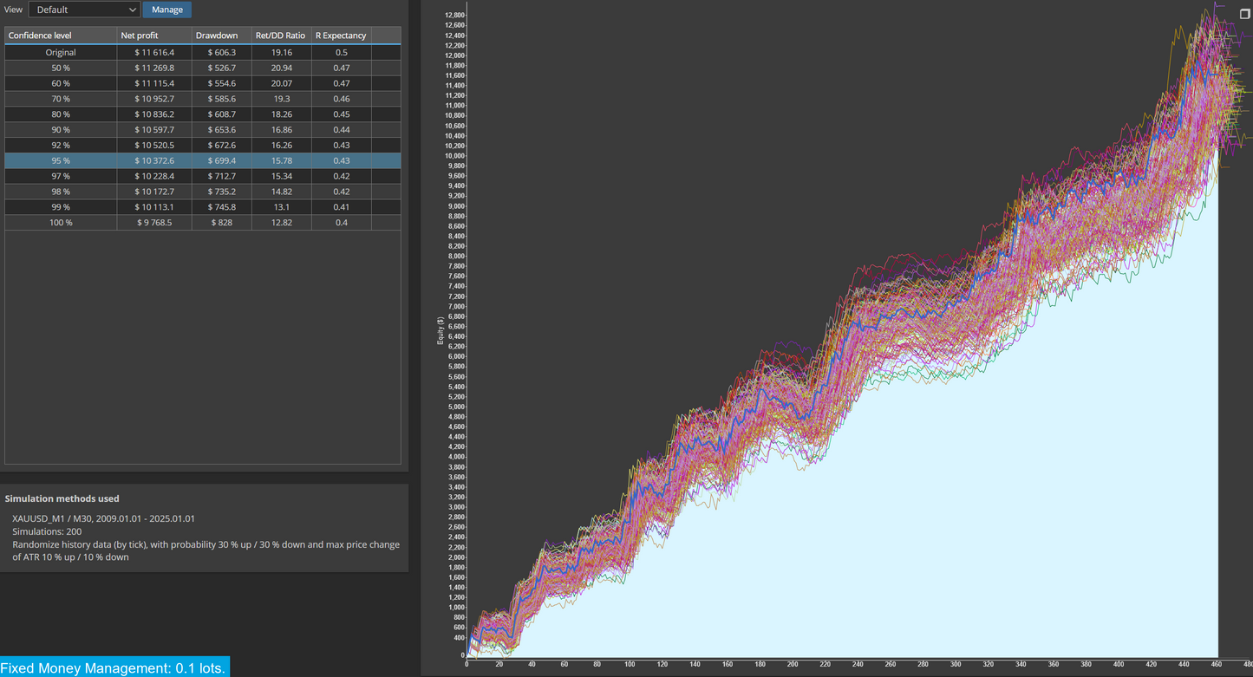
Task: Click Fixed Money Management: 0.1 lots label
Action: tap(114, 667)
